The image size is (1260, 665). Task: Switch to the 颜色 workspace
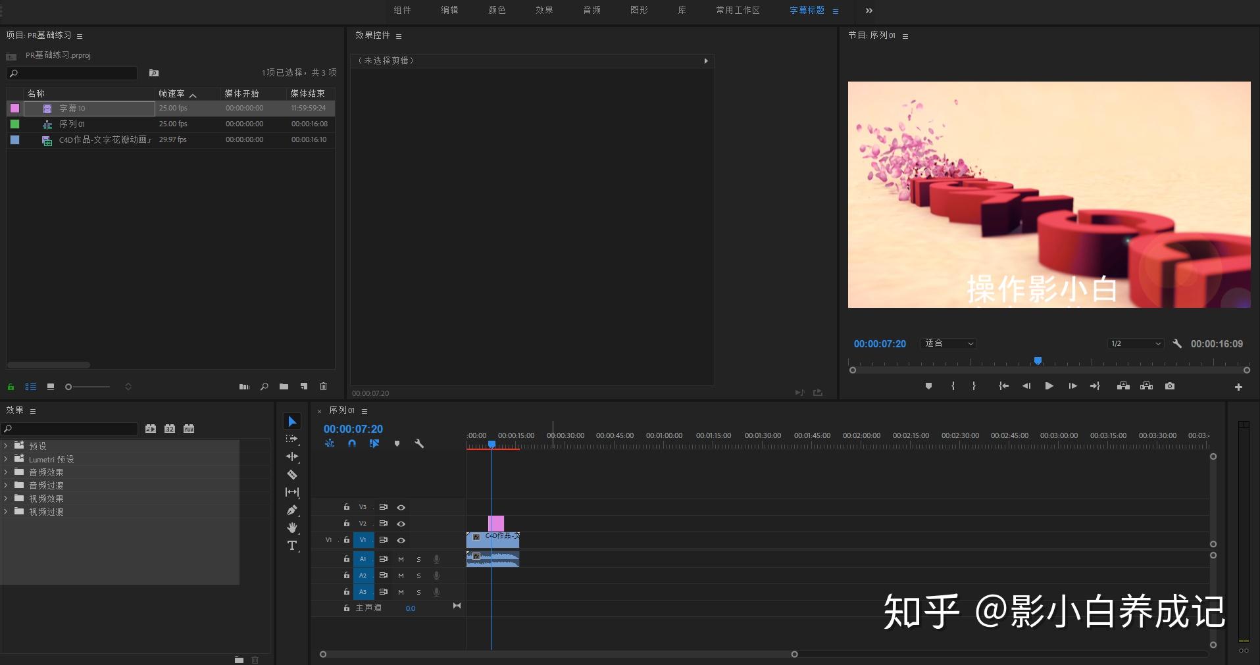tap(497, 10)
